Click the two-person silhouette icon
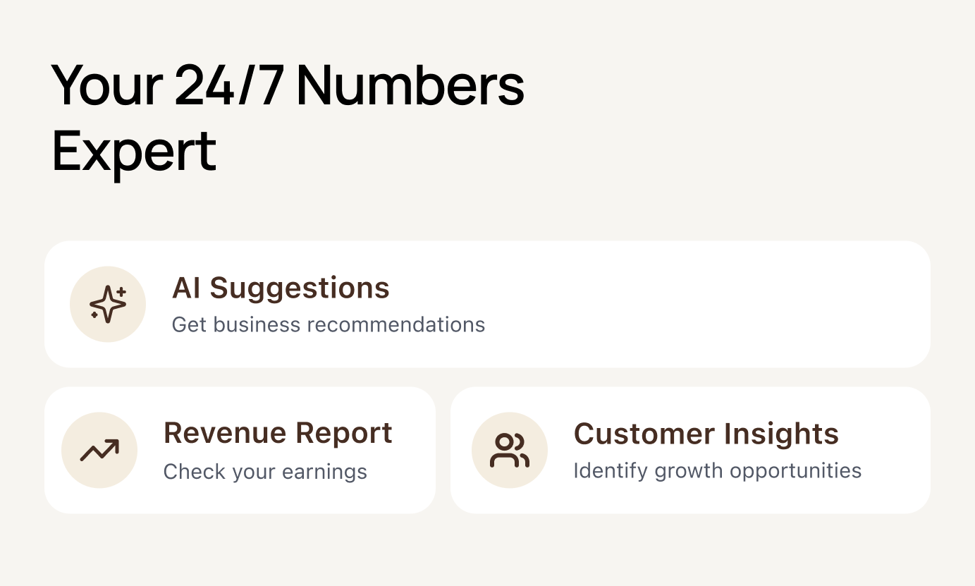The height and width of the screenshot is (586, 975). click(510, 449)
